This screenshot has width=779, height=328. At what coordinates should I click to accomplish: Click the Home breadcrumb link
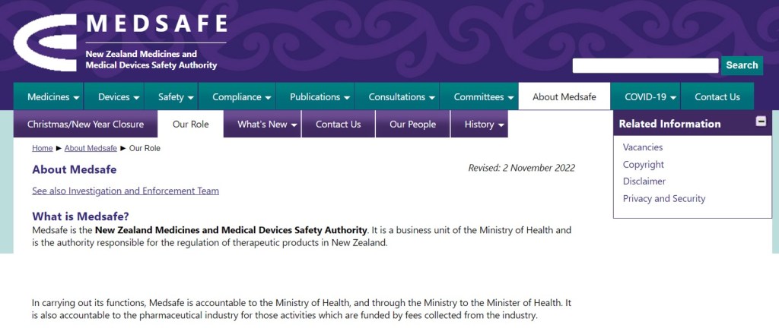[42, 148]
